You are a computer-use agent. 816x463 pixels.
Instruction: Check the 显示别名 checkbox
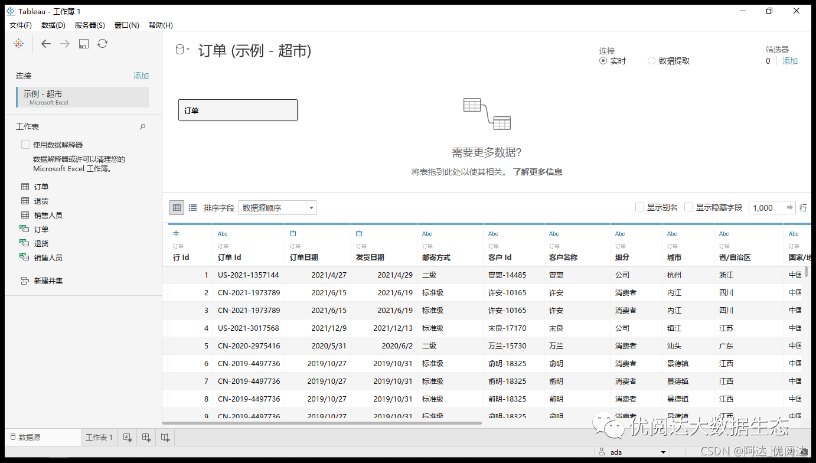point(639,207)
